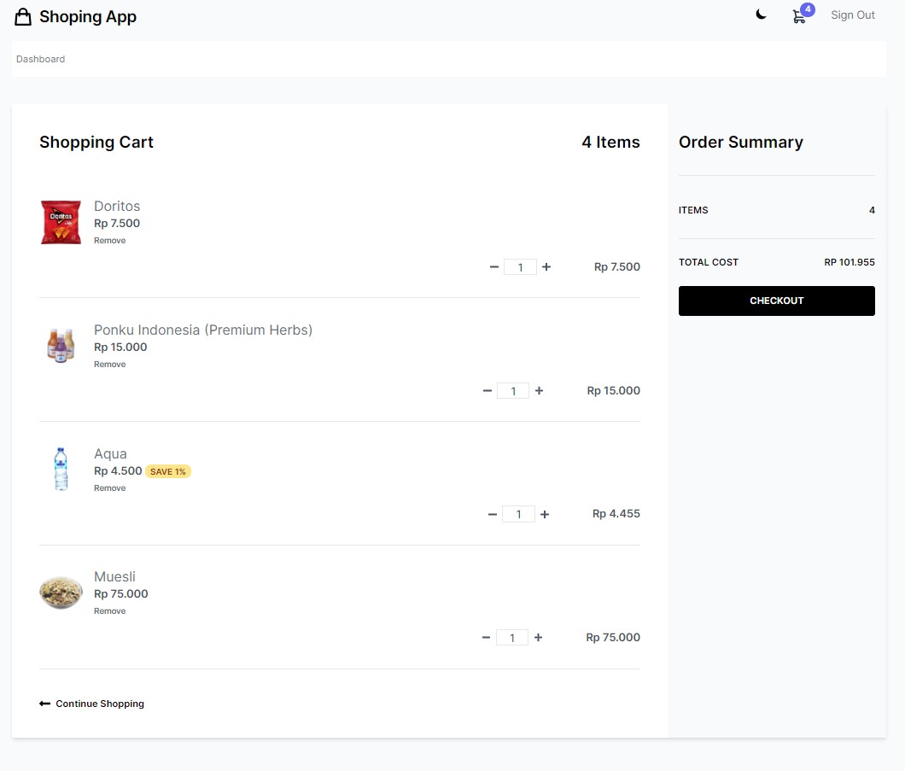
Task: Decrease Ponku Indonesia quantity with minus
Action: pyautogui.click(x=488, y=391)
